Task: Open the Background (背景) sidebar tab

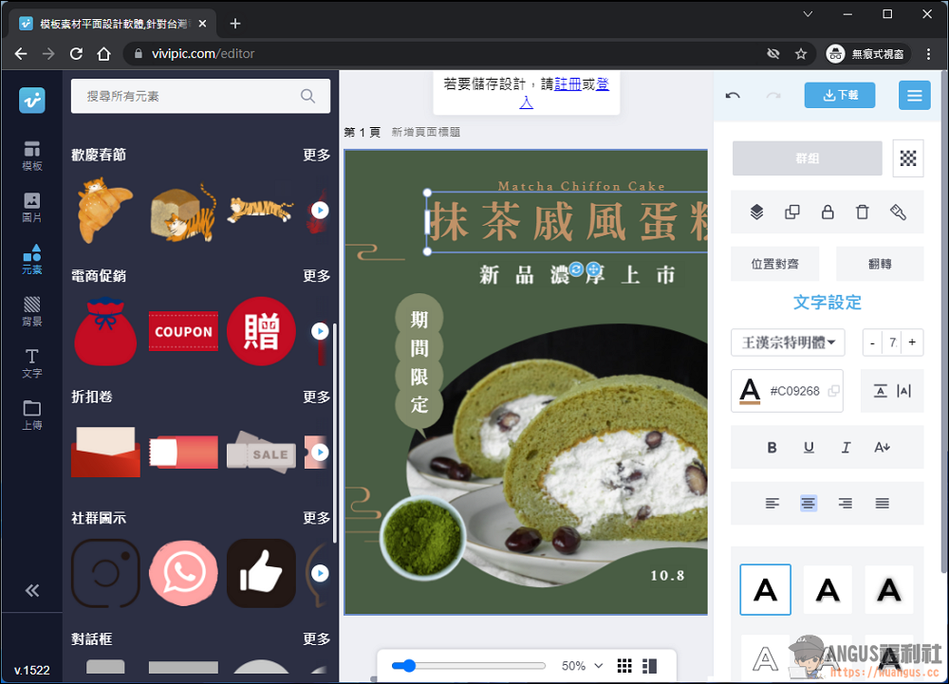Action: [x=32, y=311]
